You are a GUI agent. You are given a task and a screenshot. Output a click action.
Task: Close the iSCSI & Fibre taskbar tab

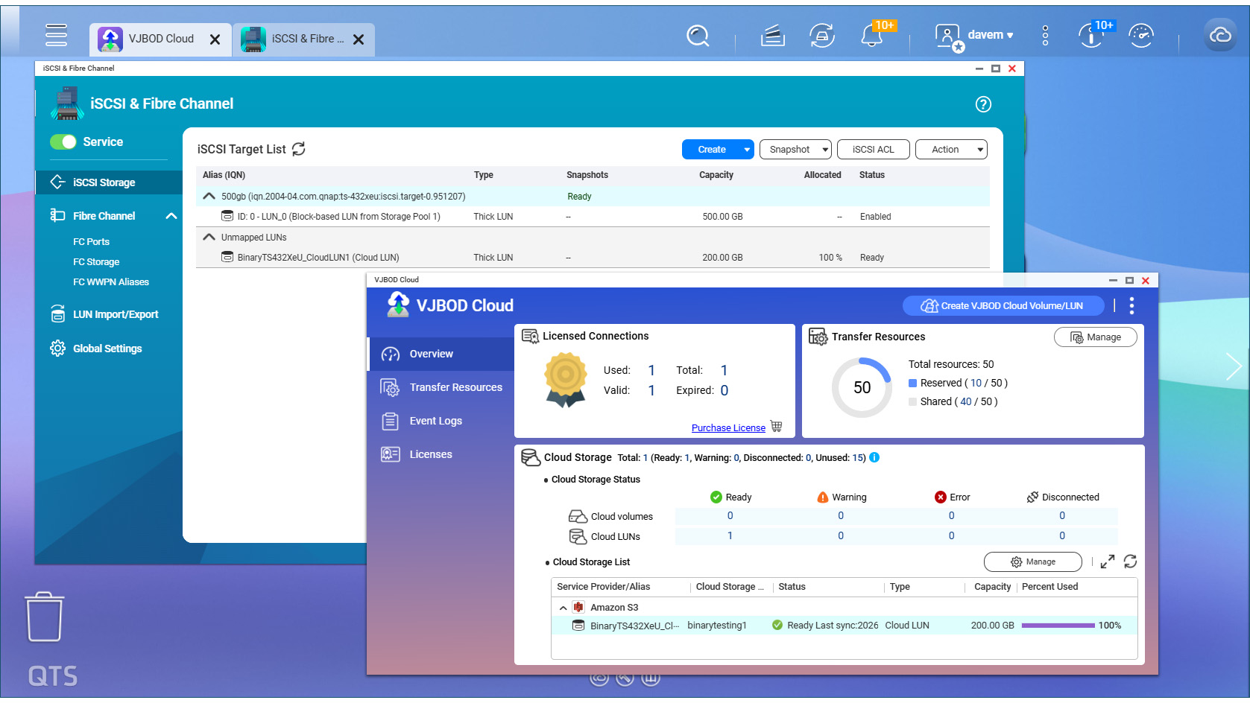click(359, 39)
